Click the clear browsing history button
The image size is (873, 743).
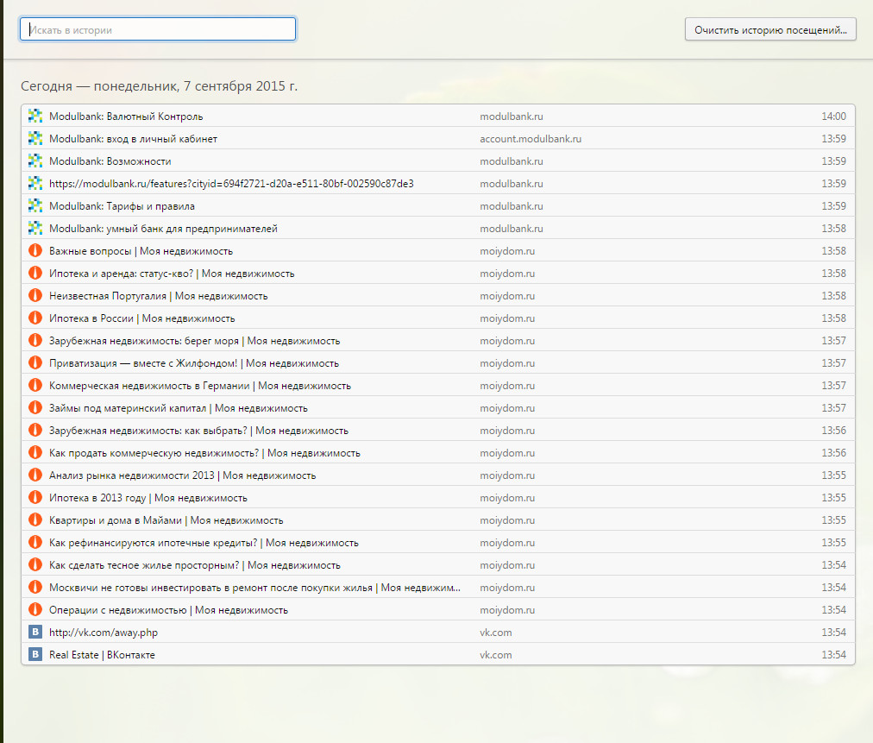770,29
